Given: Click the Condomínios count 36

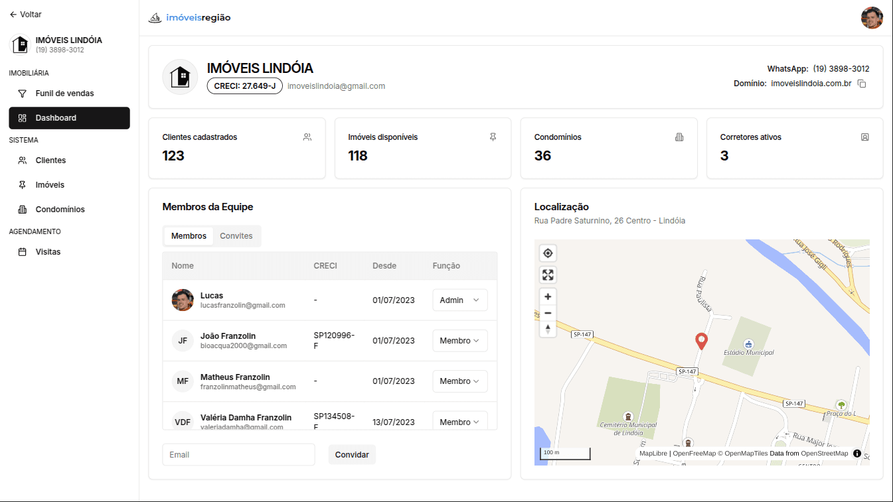Looking at the screenshot, I should tap(543, 156).
